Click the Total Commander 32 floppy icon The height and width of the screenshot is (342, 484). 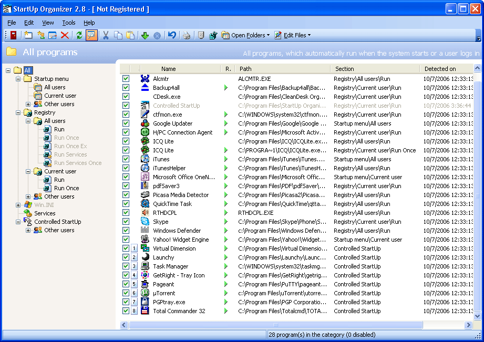[x=145, y=311]
